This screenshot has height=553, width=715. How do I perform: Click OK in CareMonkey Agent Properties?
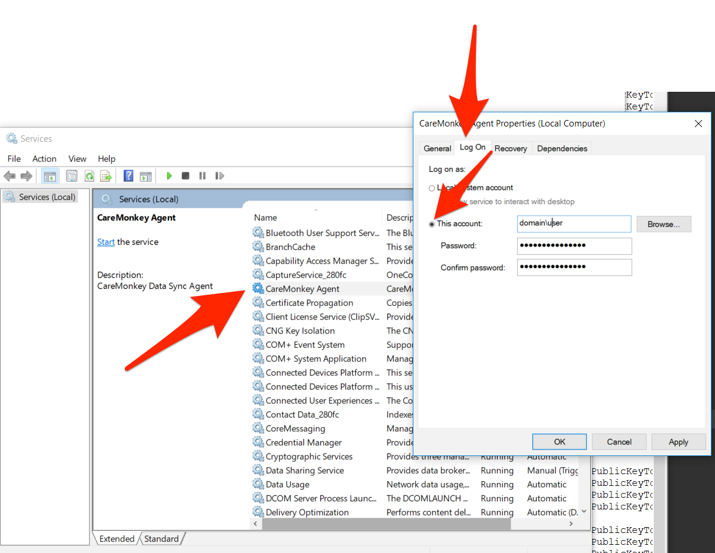coord(560,442)
